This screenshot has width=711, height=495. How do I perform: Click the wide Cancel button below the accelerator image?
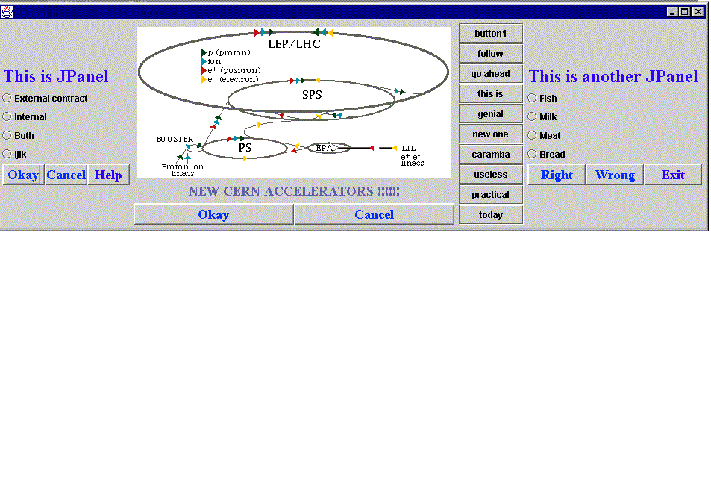pos(374,214)
